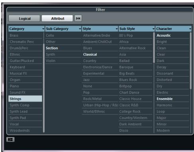Select Vocal category

(x=25, y=124)
